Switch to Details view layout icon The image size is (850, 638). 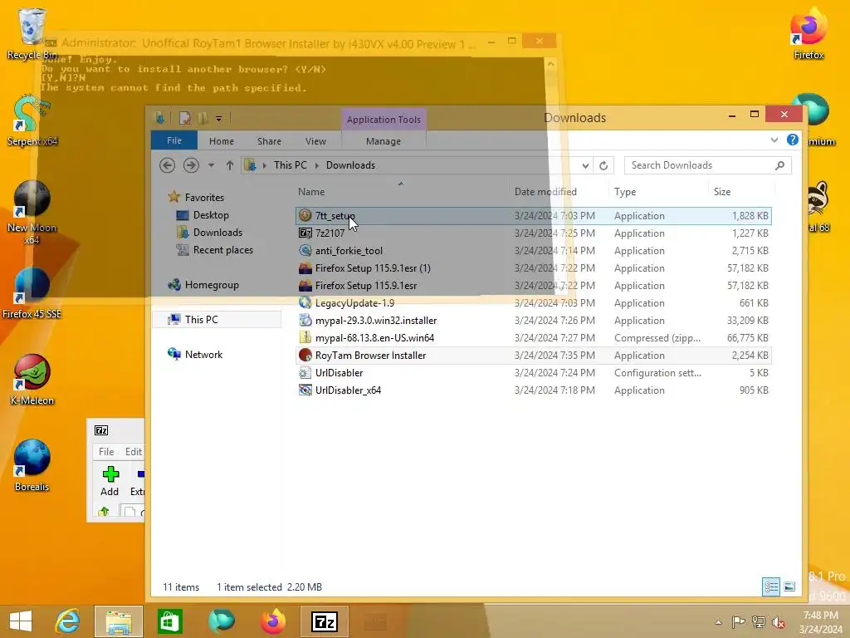tap(771, 586)
